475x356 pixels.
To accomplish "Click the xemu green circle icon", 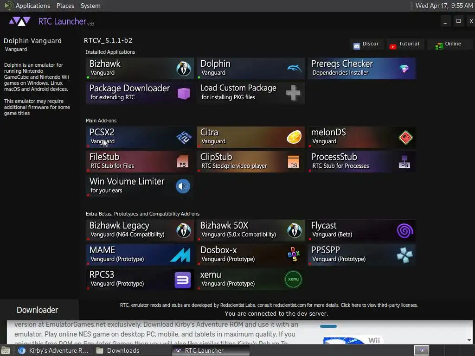I will pos(293,279).
